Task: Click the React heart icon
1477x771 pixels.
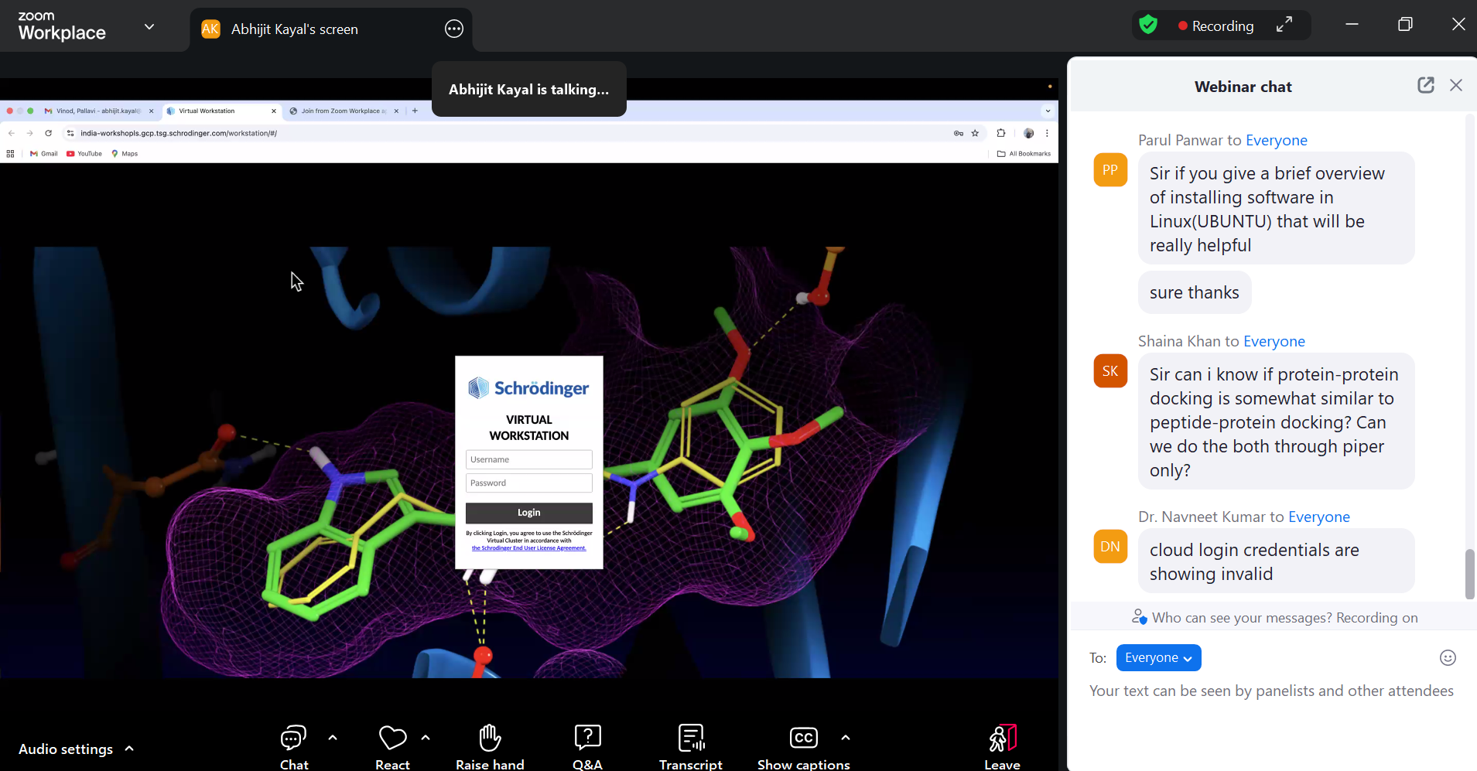Action: [x=392, y=739]
